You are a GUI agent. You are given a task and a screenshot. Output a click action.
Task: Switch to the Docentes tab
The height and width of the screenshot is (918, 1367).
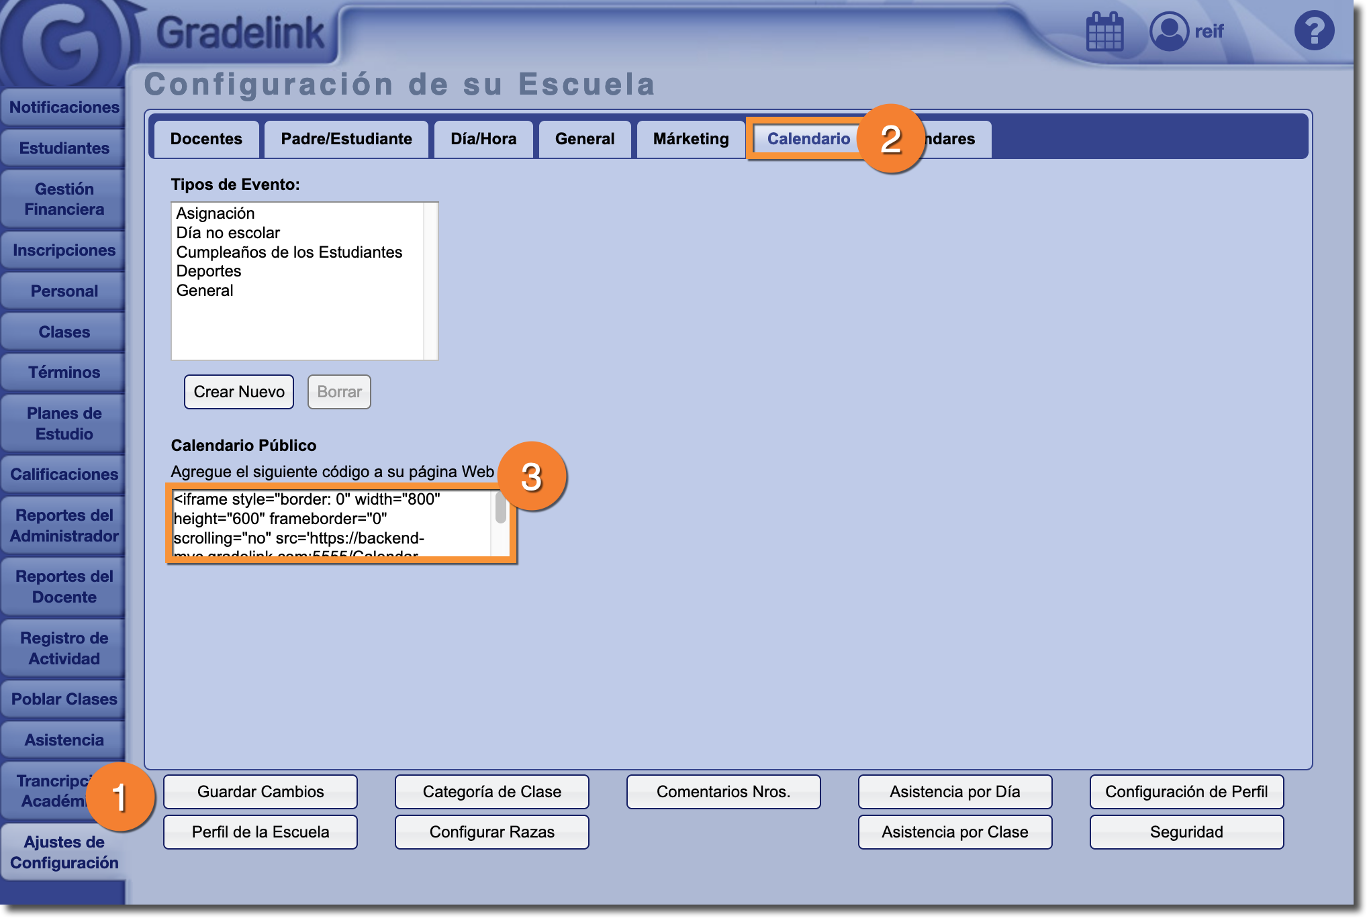[206, 139]
